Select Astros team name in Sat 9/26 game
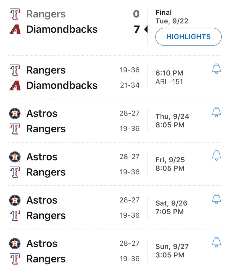The width and height of the screenshot is (228, 274). (x=42, y=200)
